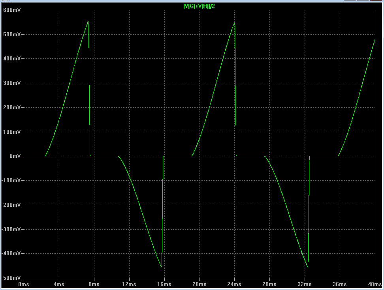Click the 400mV vertical axis label
Screen dimensions: 384x290
coord(12,59)
